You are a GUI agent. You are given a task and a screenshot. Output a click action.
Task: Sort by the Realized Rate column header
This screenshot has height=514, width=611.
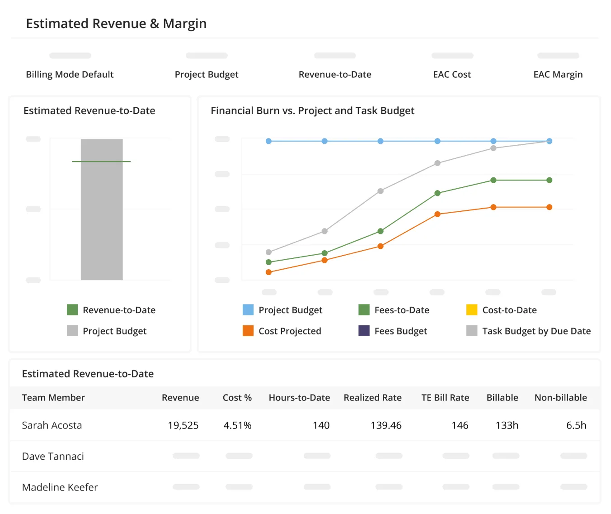pyautogui.click(x=372, y=398)
